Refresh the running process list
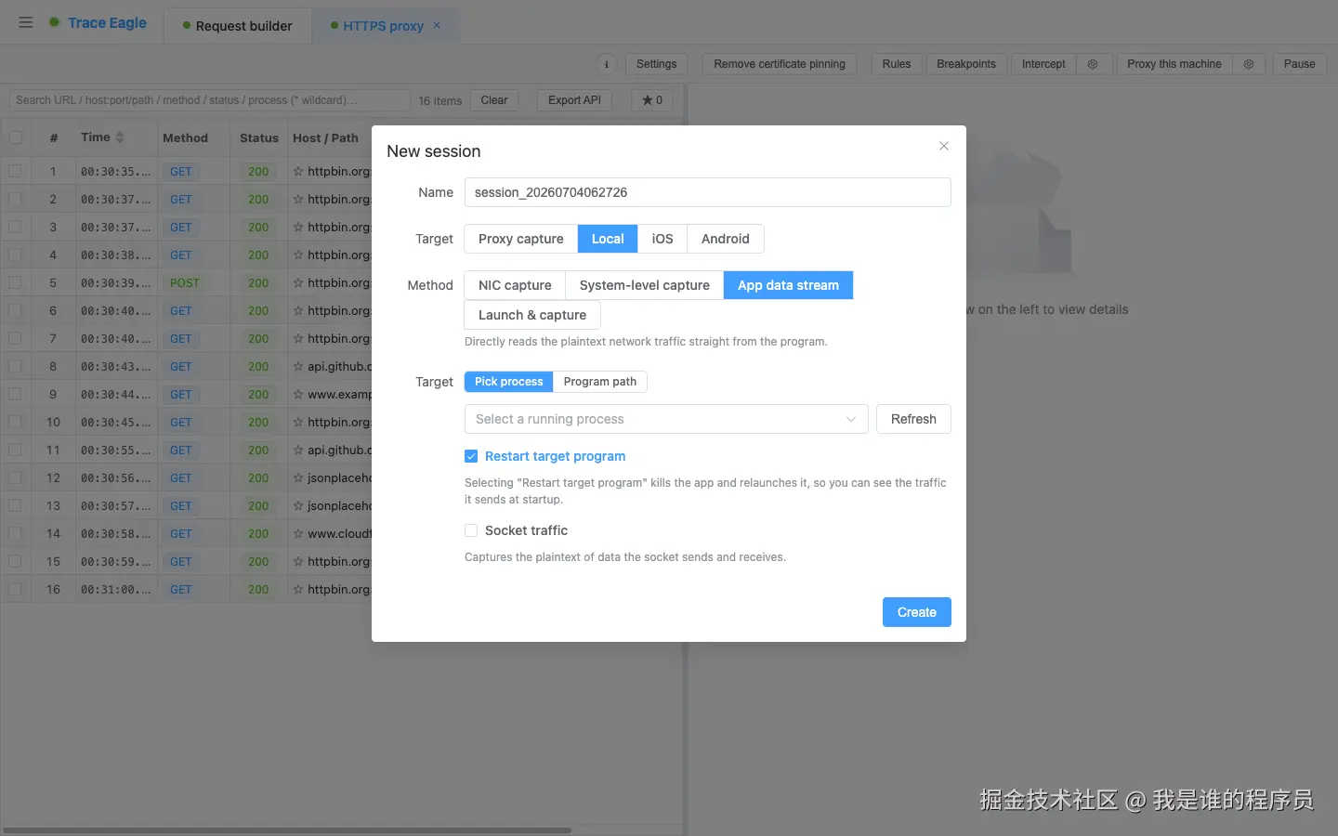The image size is (1338, 836). [x=913, y=419]
